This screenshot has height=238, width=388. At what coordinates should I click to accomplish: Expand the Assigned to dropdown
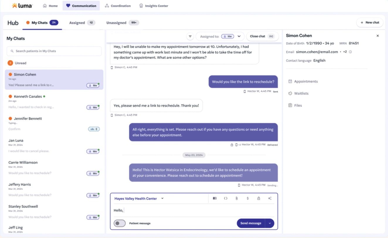coord(239,36)
